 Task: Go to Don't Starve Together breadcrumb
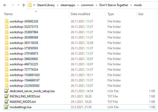tap(114, 5)
